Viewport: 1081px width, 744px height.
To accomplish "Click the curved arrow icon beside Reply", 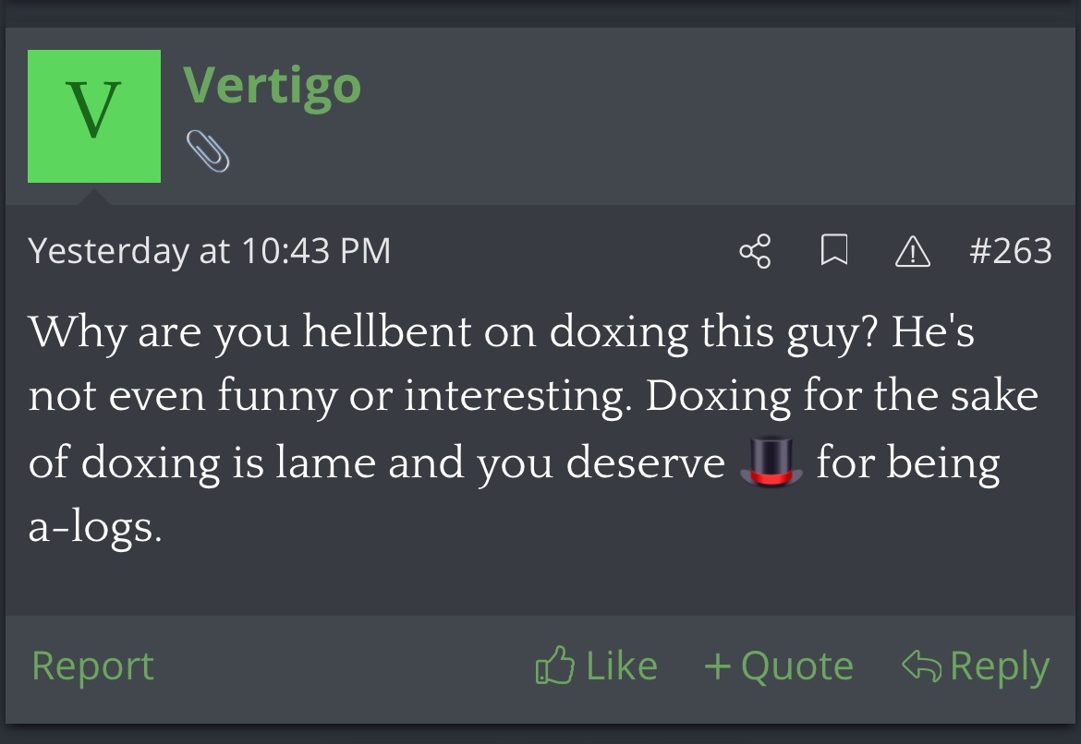I will click(x=922, y=666).
